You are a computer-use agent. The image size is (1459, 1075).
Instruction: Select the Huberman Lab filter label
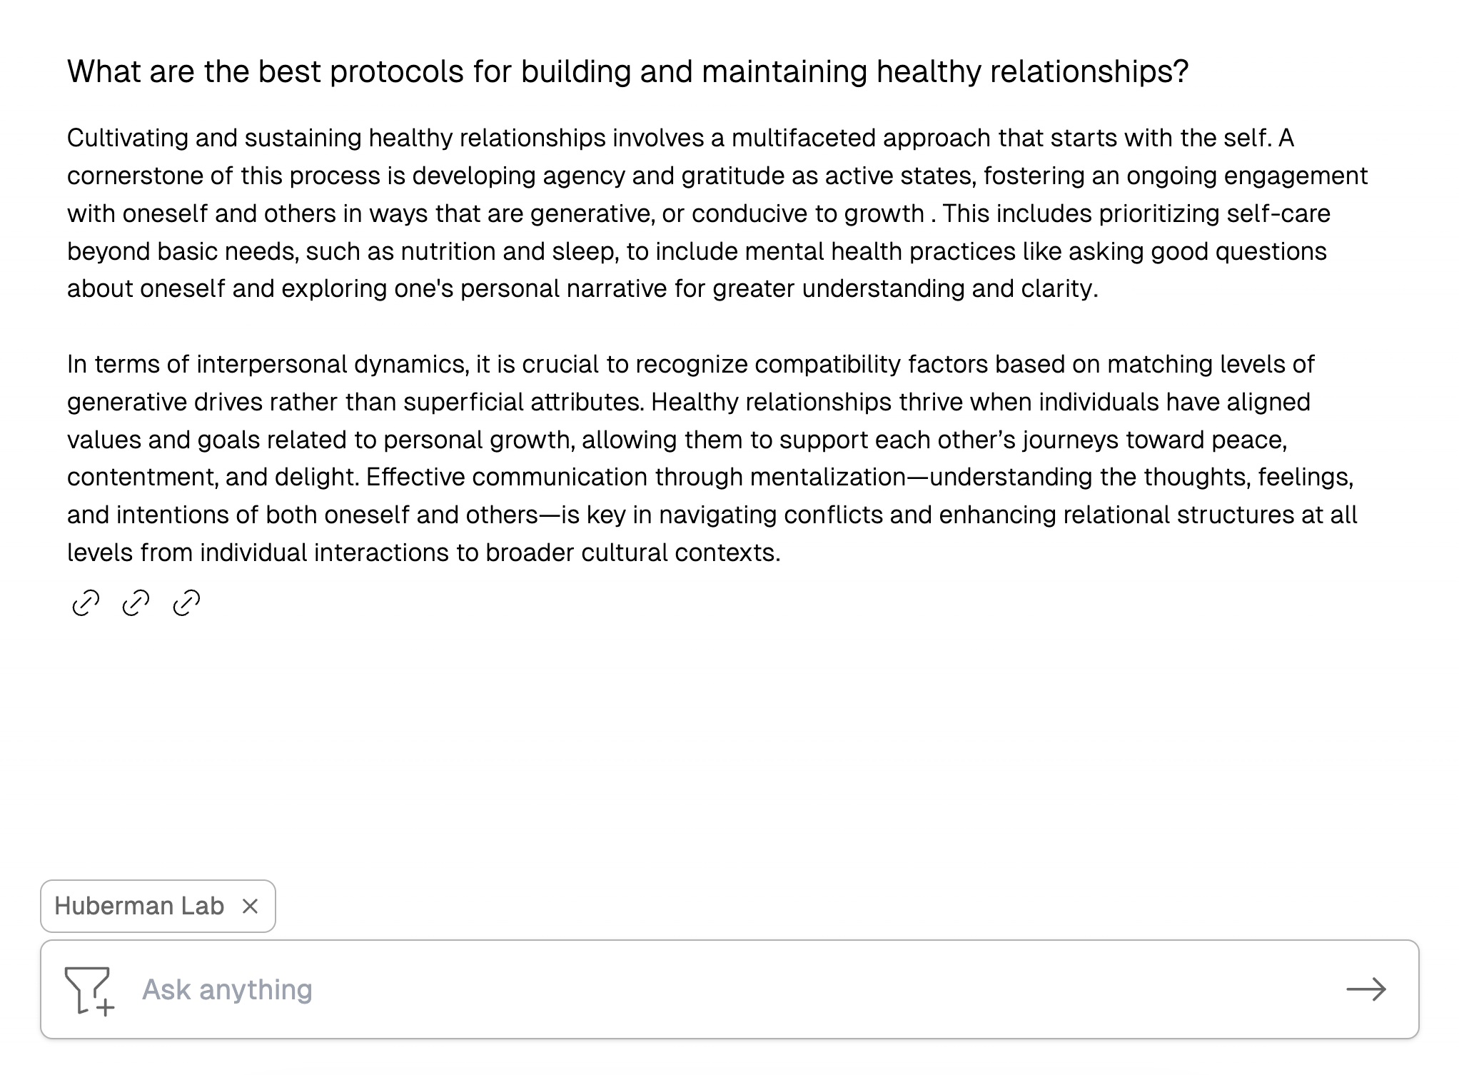[x=139, y=907]
